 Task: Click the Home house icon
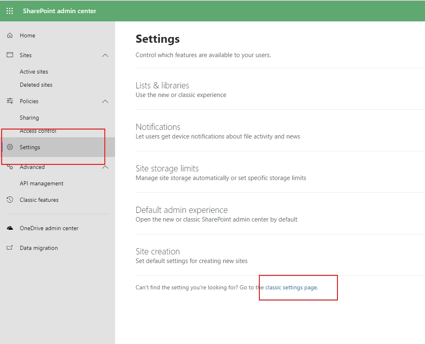(10, 35)
